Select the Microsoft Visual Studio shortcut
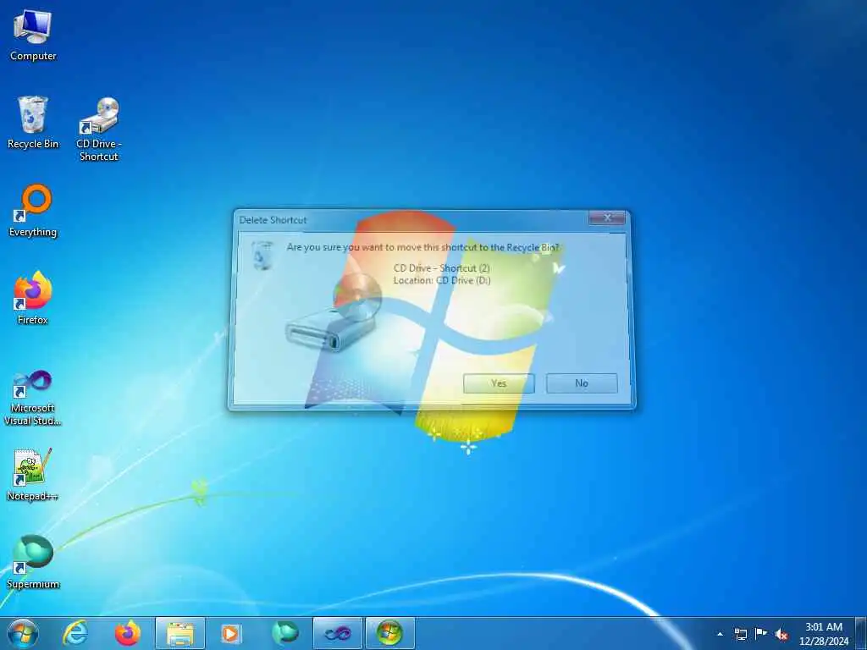This screenshot has width=867, height=650. 33,399
